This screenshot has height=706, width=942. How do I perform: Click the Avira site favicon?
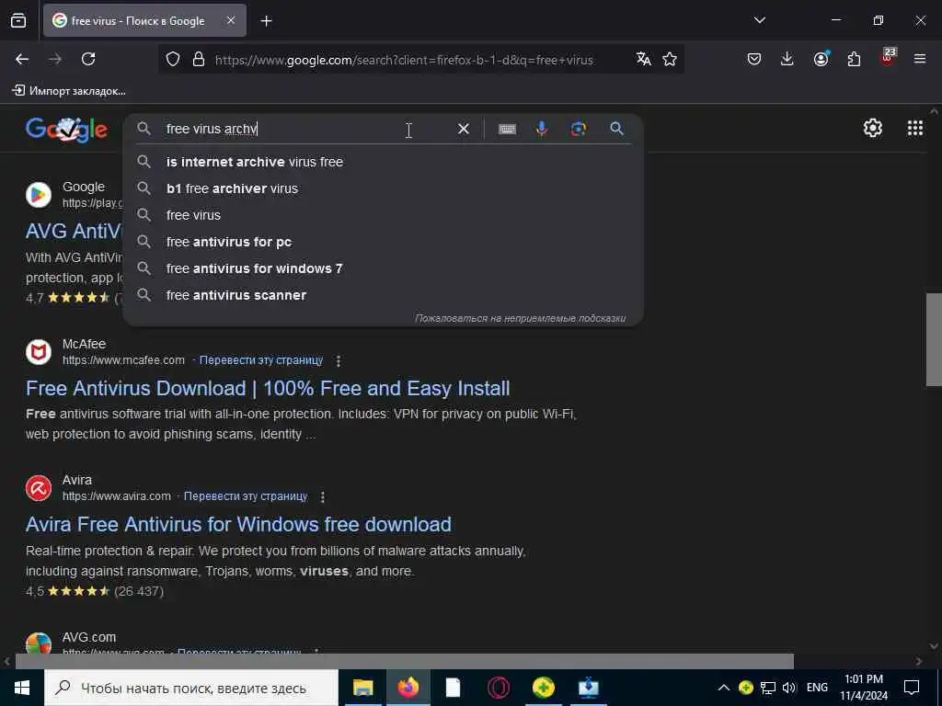tap(39, 489)
